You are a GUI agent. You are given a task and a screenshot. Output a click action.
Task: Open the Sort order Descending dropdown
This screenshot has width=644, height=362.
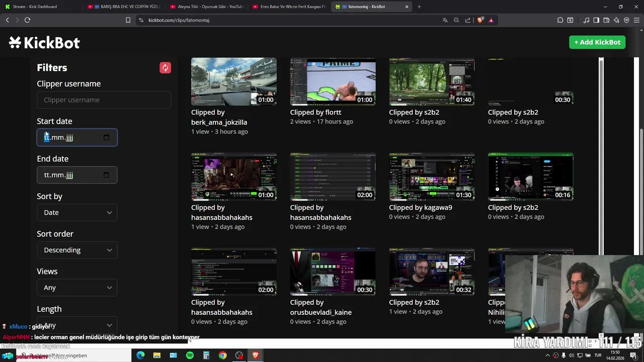point(77,250)
